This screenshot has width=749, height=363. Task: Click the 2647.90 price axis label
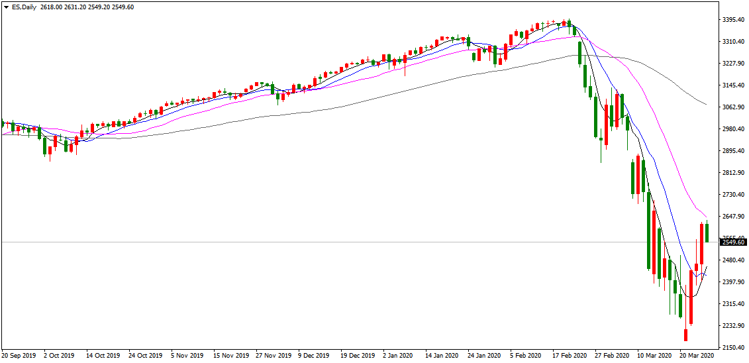pyautogui.click(x=733, y=217)
